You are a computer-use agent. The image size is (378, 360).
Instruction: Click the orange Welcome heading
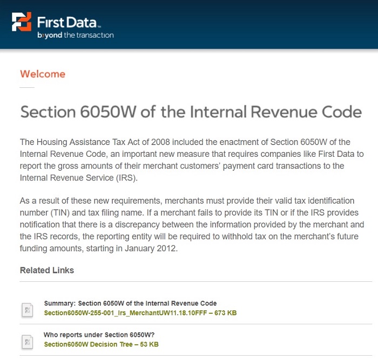[x=43, y=74]
